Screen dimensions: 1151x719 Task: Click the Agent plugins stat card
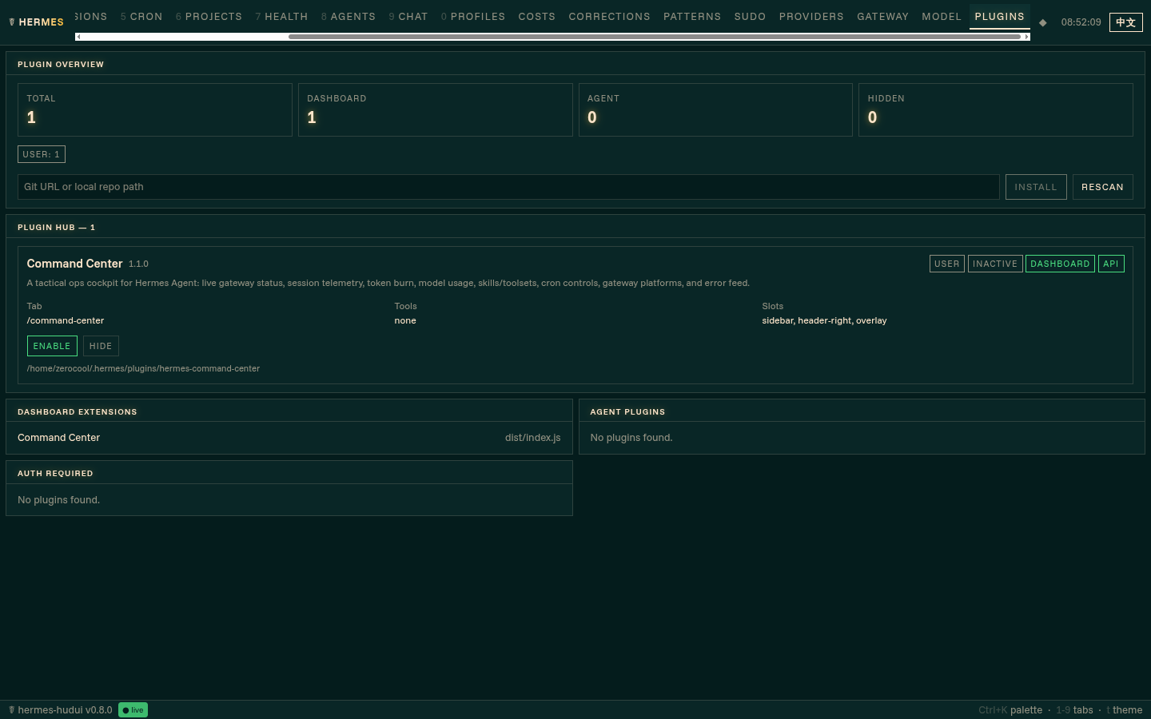click(715, 109)
